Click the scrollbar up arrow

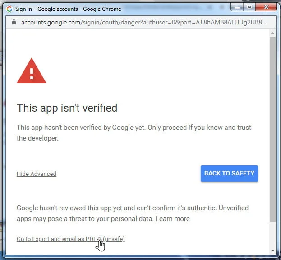[272, 33]
